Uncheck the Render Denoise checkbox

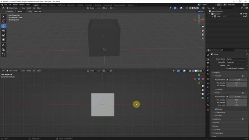216,109
